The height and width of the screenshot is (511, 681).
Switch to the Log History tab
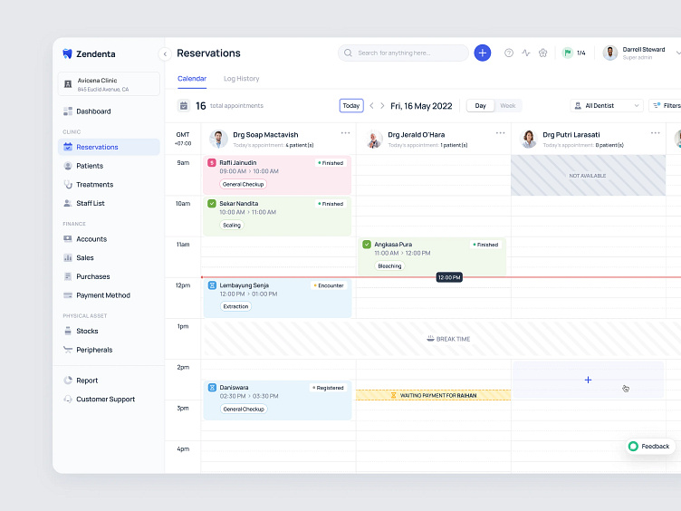pos(242,79)
